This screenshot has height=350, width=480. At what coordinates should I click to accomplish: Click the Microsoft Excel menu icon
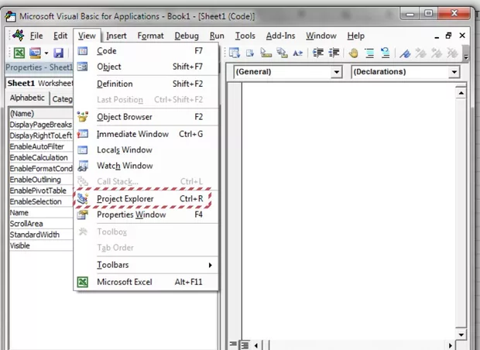tap(82, 282)
